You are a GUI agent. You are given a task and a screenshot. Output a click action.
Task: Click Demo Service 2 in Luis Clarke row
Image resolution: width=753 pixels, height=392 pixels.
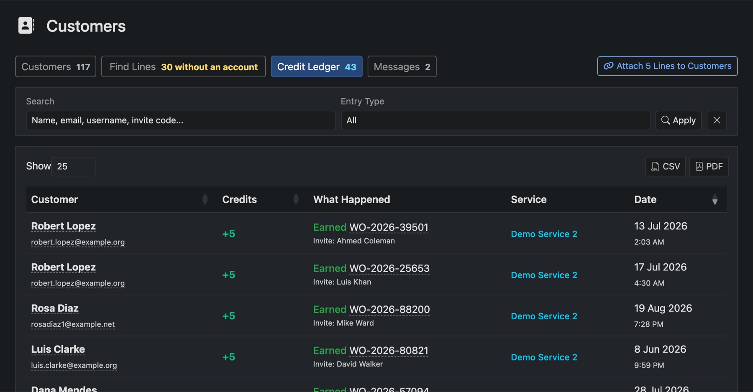[x=544, y=357]
